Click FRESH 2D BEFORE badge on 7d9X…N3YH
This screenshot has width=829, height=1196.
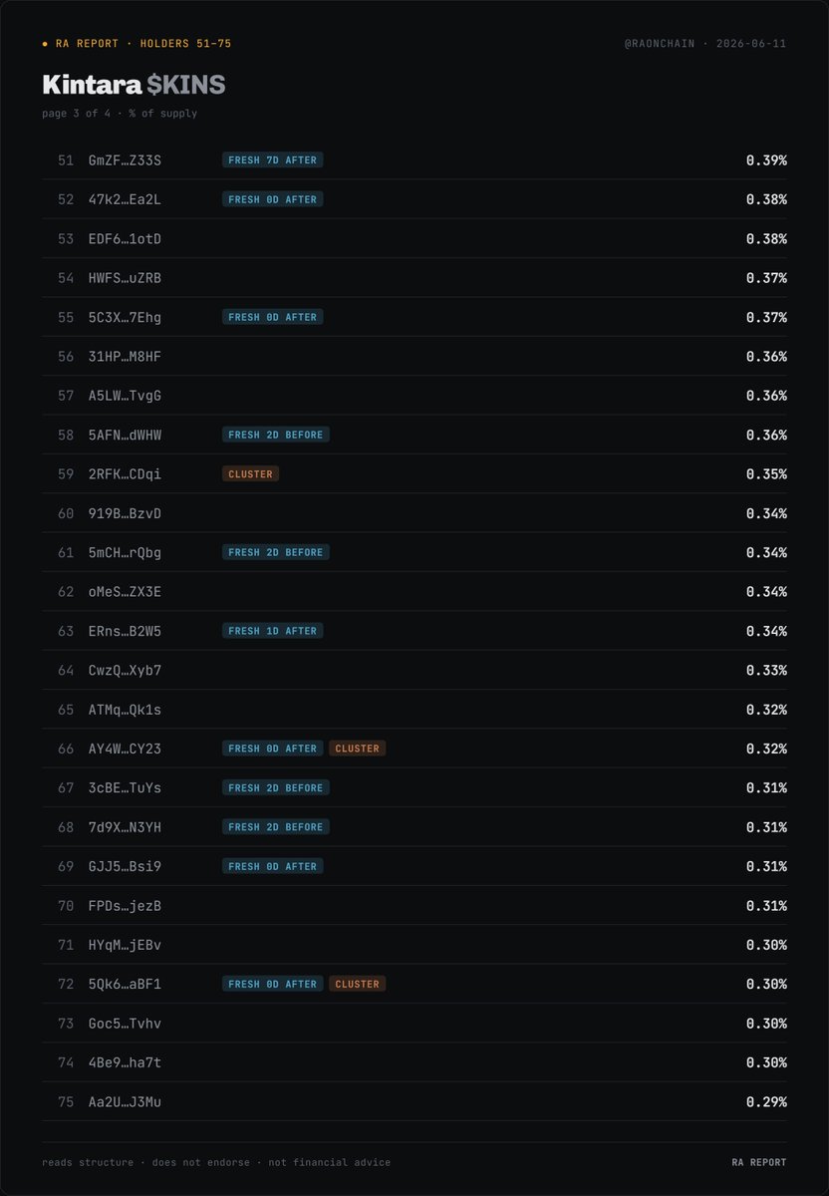(276, 827)
